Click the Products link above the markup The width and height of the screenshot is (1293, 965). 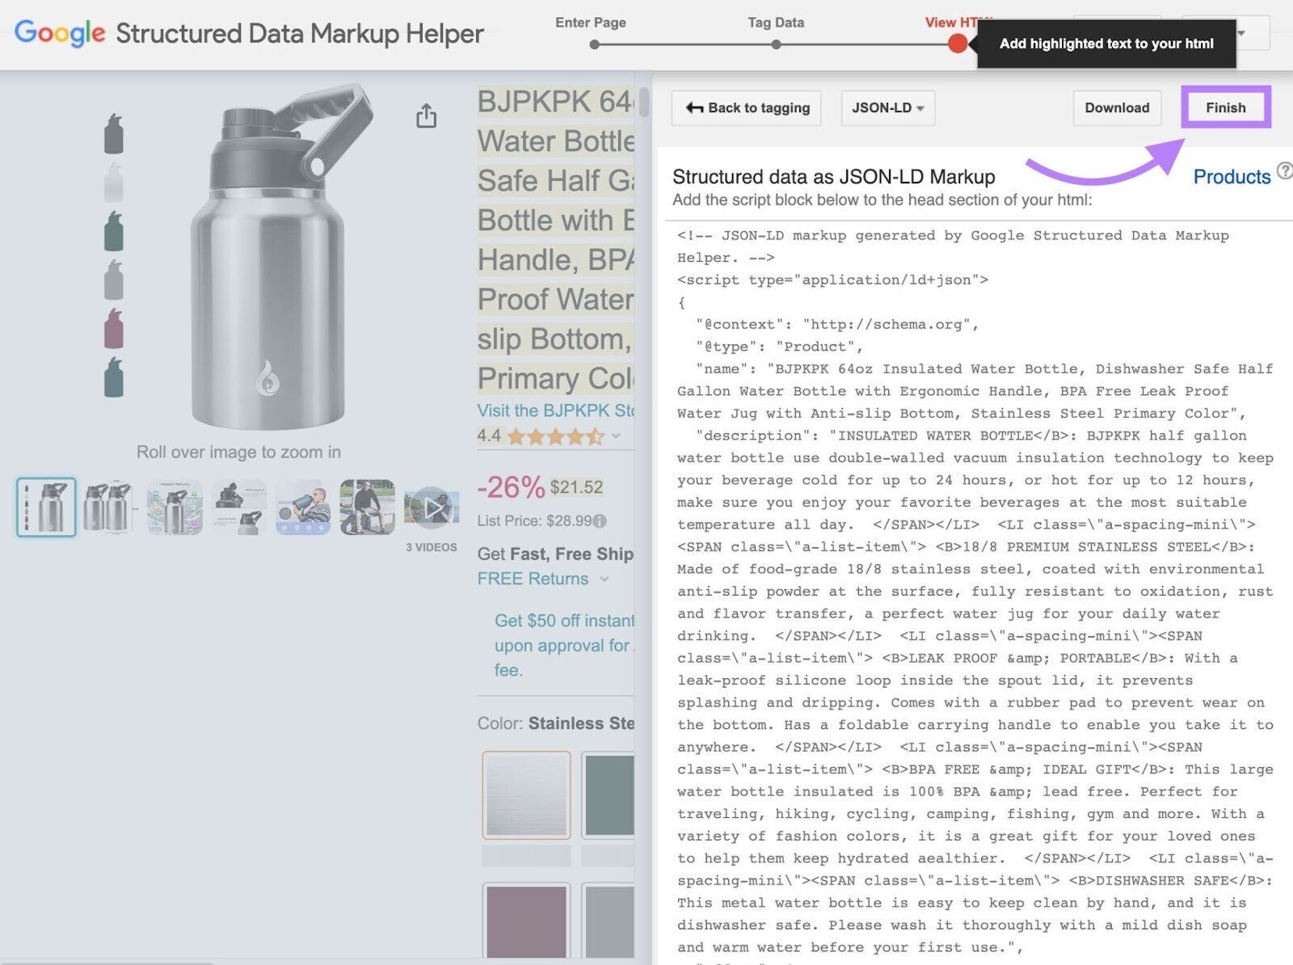click(1232, 177)
